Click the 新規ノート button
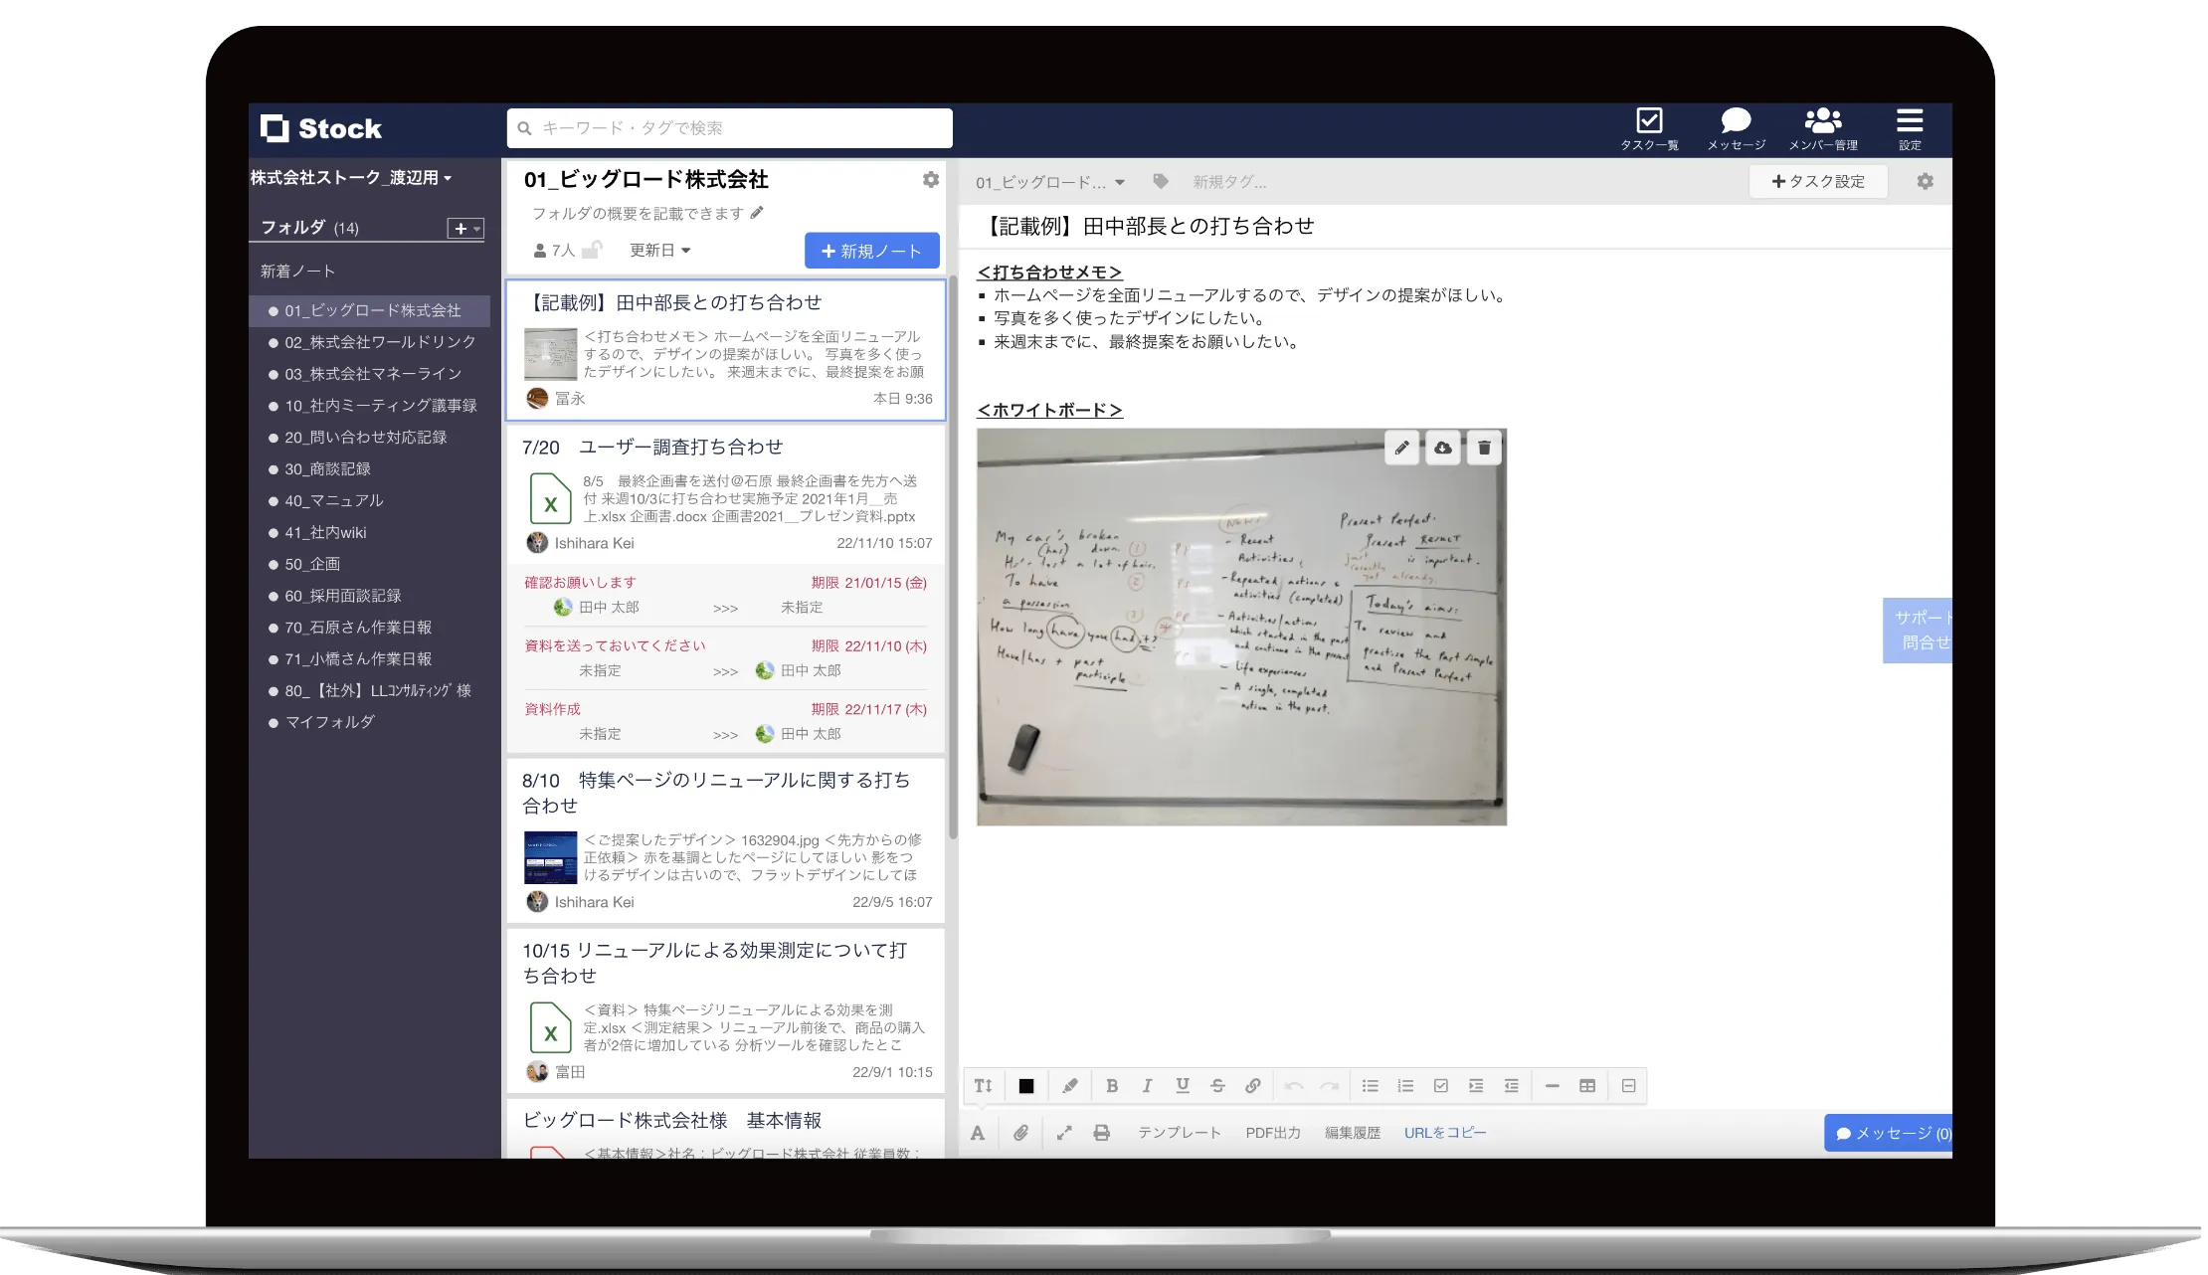 point(871,252)
